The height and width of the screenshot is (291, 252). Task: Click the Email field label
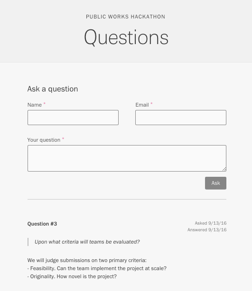(142, 105)
